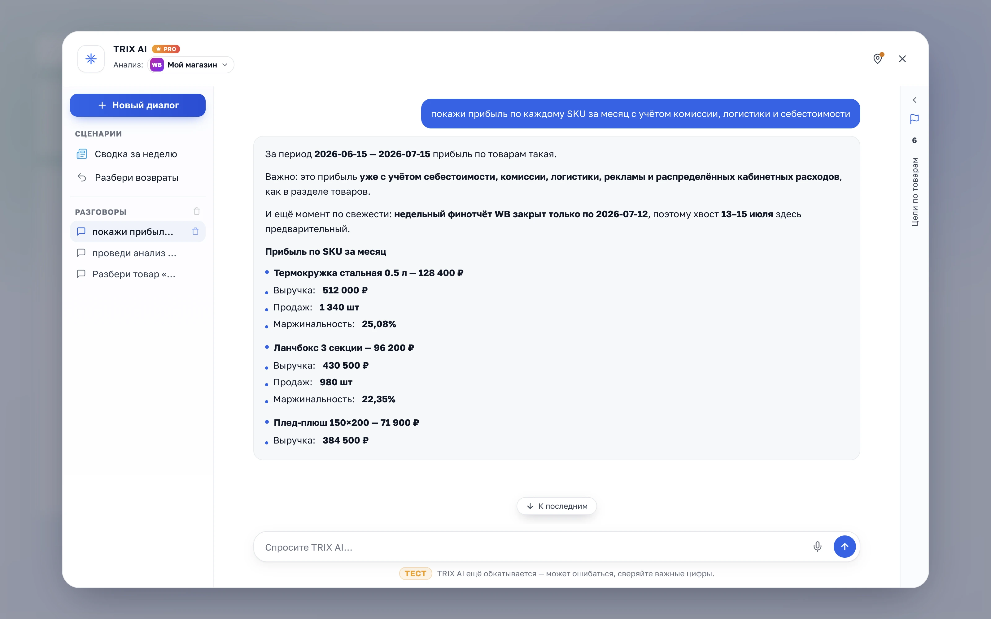Delete the покажи прибыл… conversation
The height and width of the screenshot is (619, 991).
pos(195,231)
